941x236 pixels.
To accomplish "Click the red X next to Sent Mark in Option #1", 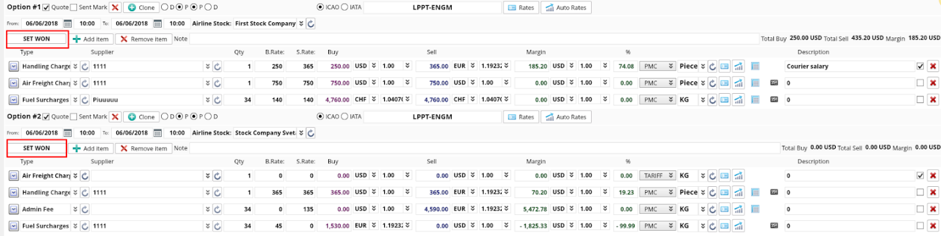I will (x=114, y=7).
